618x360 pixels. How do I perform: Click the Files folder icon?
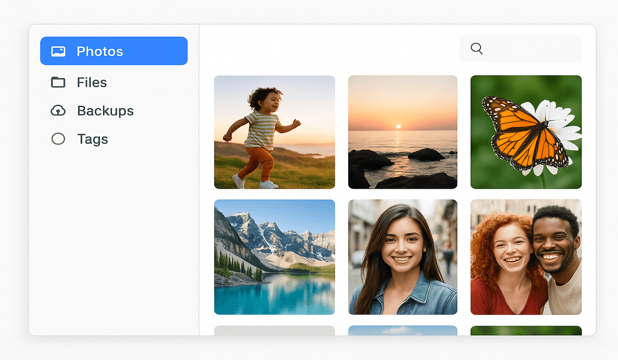pyautogui.click(x=58, y=82)
